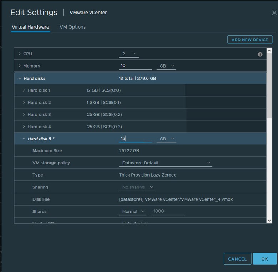The width and height of the screenshot is (278, 272).
Task: Expand the Memory settings row
Action: [20, 66]
